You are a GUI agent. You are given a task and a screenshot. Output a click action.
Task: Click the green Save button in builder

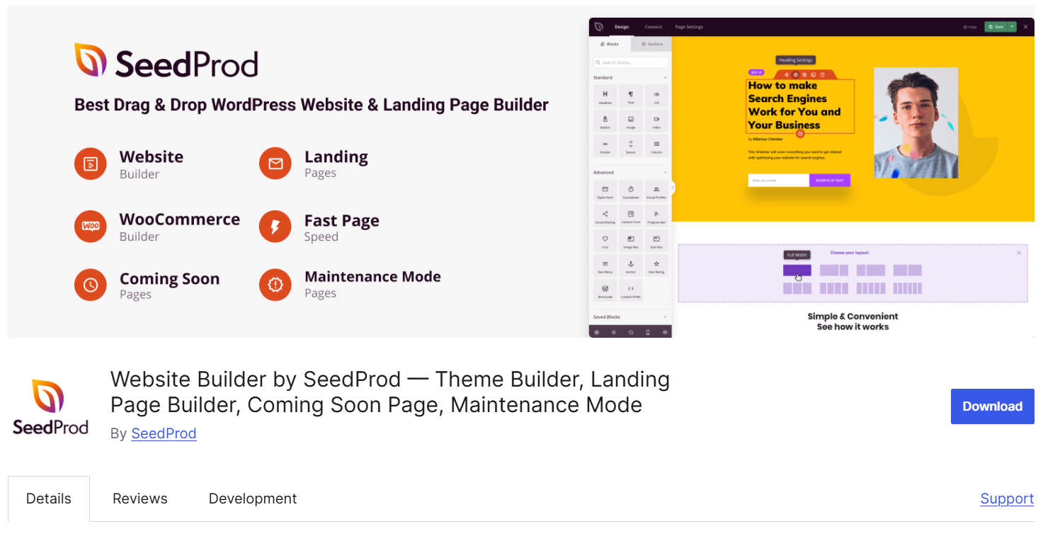pyautogui.click(x=996, y=26)
